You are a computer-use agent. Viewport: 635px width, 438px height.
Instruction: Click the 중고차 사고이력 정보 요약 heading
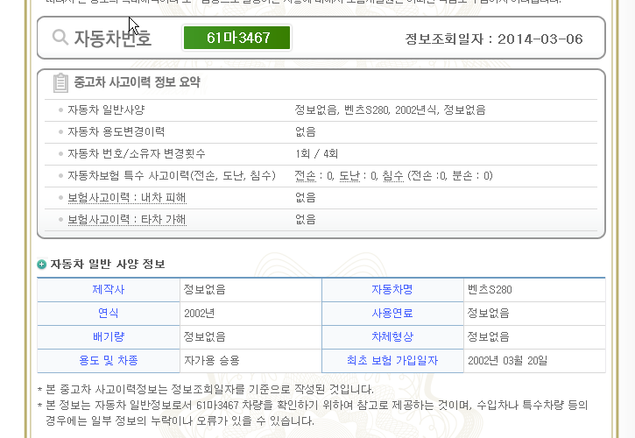(x=137, y=82)
